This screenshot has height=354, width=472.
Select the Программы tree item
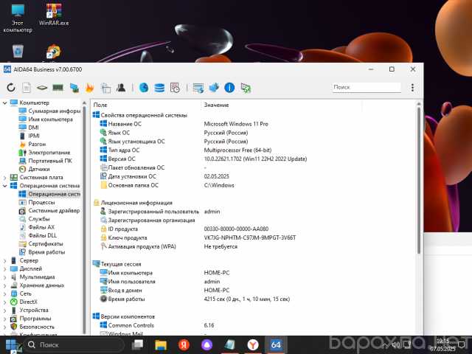pyautogui.click(x=31, y=319)
